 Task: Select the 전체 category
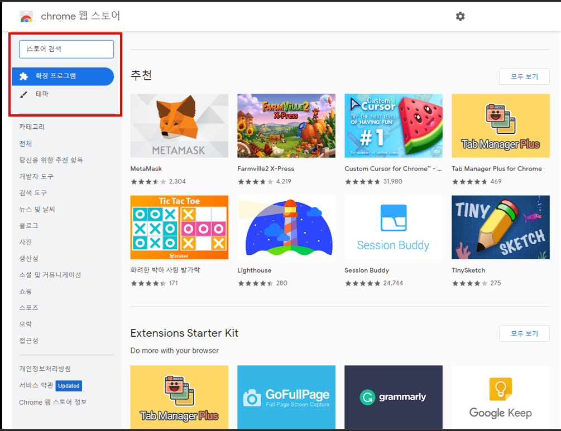tap(26, 144)
